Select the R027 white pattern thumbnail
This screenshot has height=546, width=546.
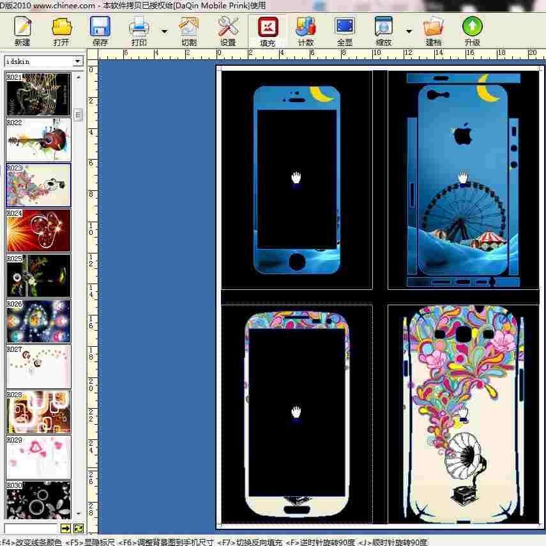click(38, 367)
